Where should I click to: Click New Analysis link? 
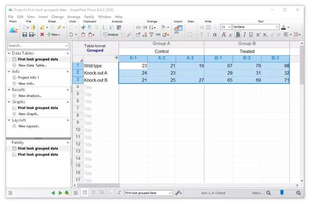30,96
